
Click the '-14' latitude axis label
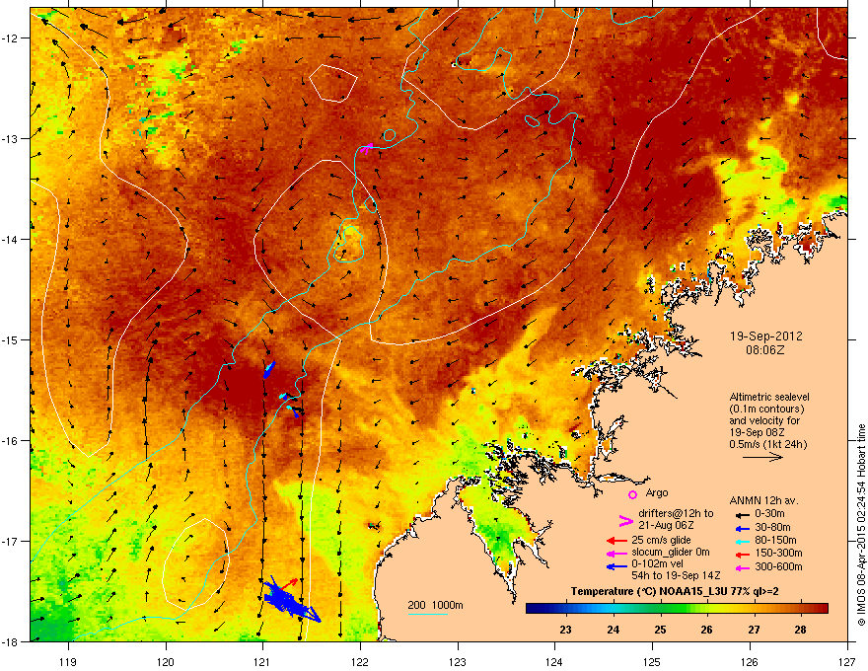click(x=11, y=239)
